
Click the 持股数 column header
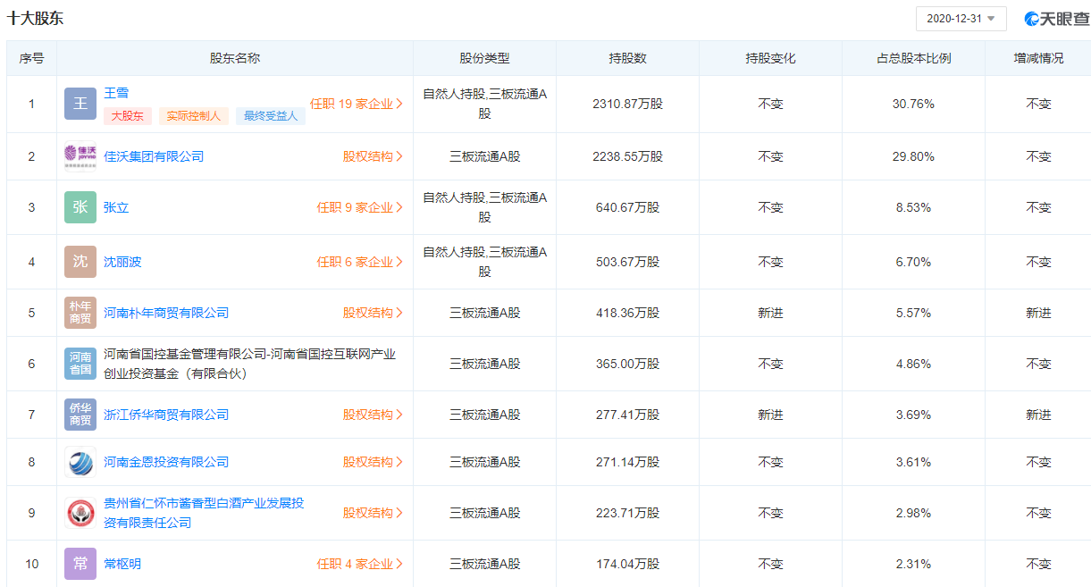click(627, 58)
